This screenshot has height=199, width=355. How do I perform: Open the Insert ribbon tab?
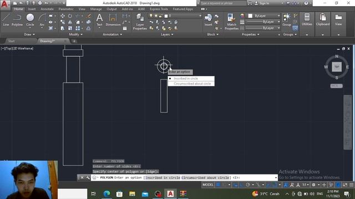[x=32, y=9]
